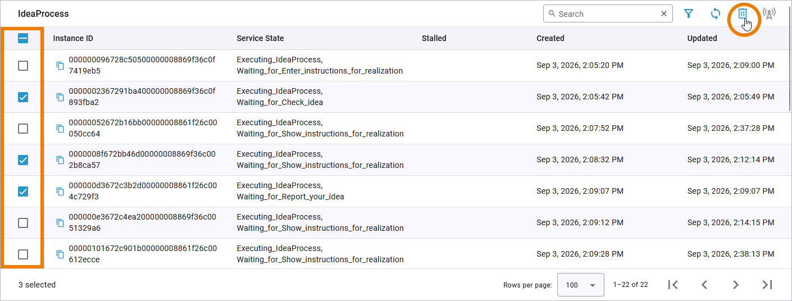Refresh the instance list

pyautogui.click(x=716, y=14)
